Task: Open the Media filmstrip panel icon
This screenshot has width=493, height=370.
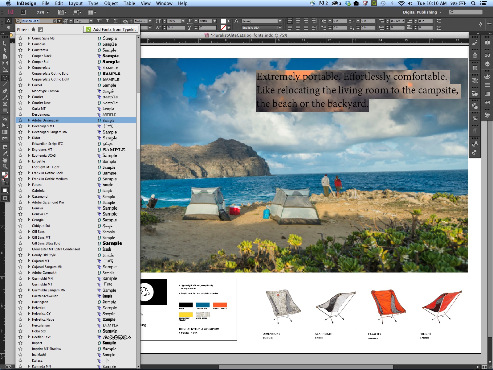Action: (475, 68)
